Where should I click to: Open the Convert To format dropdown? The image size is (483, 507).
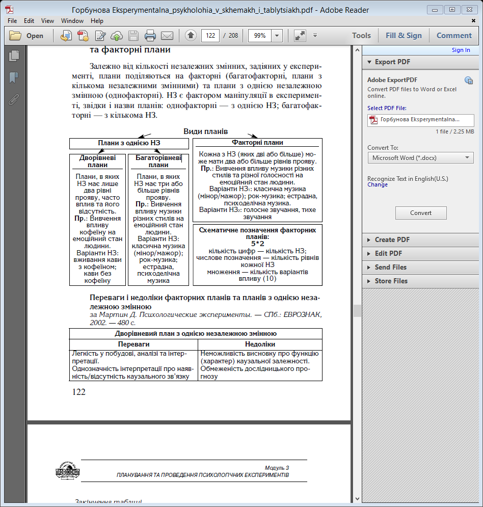point(420,158)
